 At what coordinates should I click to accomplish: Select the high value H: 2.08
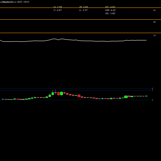click(84, 7)
